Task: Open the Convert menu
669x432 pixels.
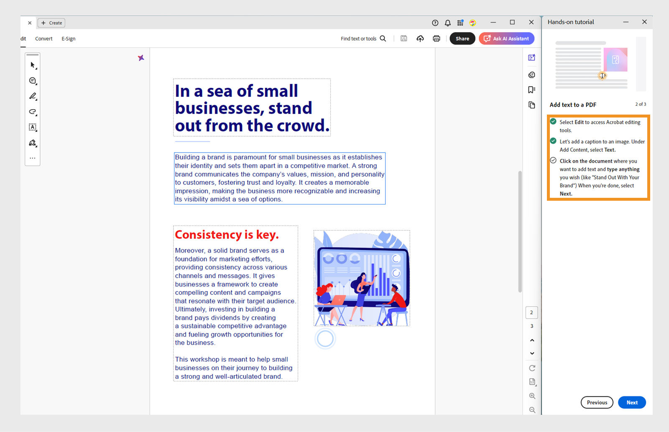Action: (x=44, y=38)
